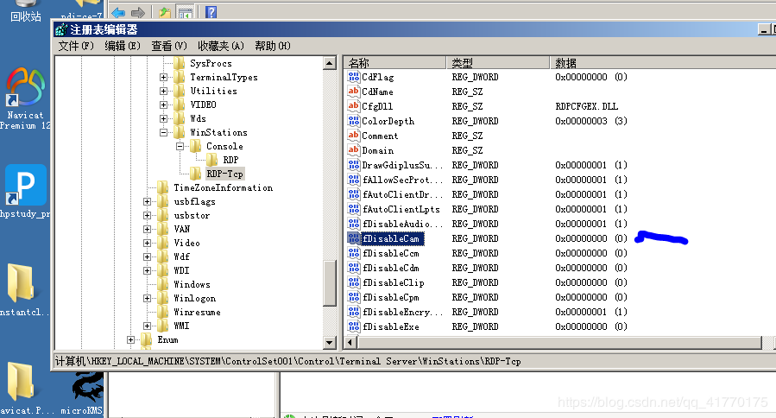Click the tree pane vertical scrollbar thumb
The width and height of the screenshot is (776, 418).
(x=330, y=282)
